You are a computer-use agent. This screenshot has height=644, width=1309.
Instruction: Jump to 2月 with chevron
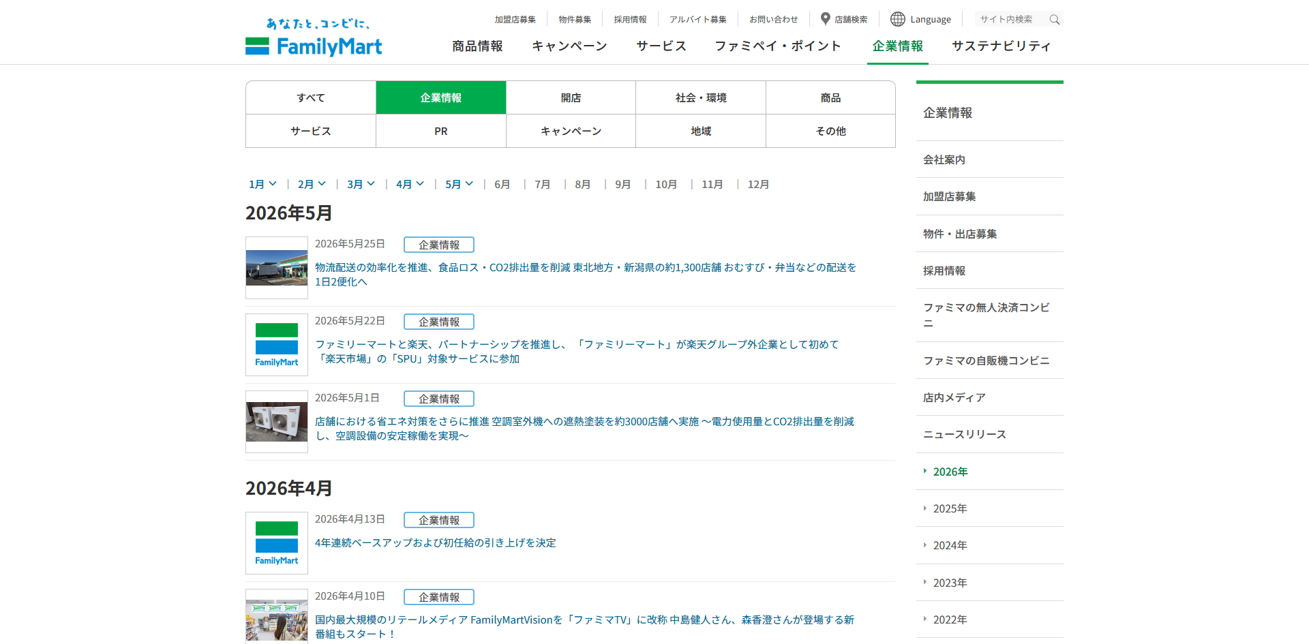(312, 184)
